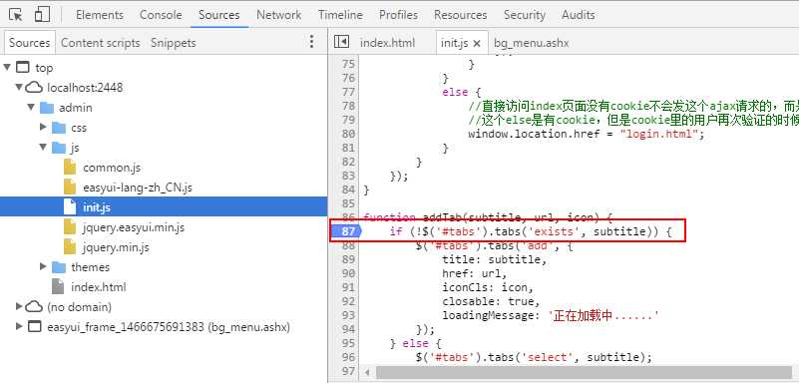The width and height of the screenshot is (799, 383).
Task: Select jquery.easyui.min.js in file tree
Action: click(134, 227)
